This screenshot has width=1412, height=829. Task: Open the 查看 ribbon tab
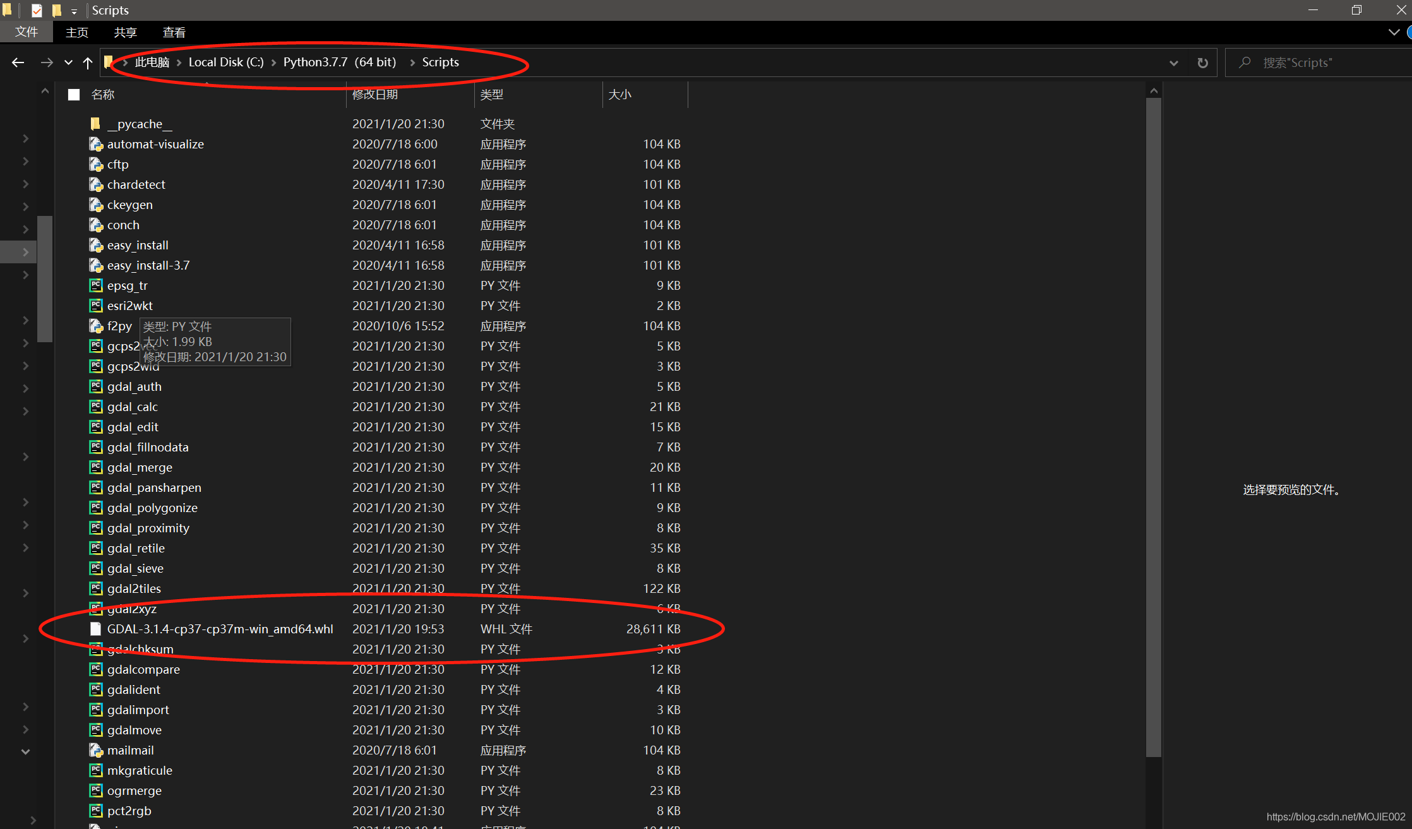click(x=174, y=32)
